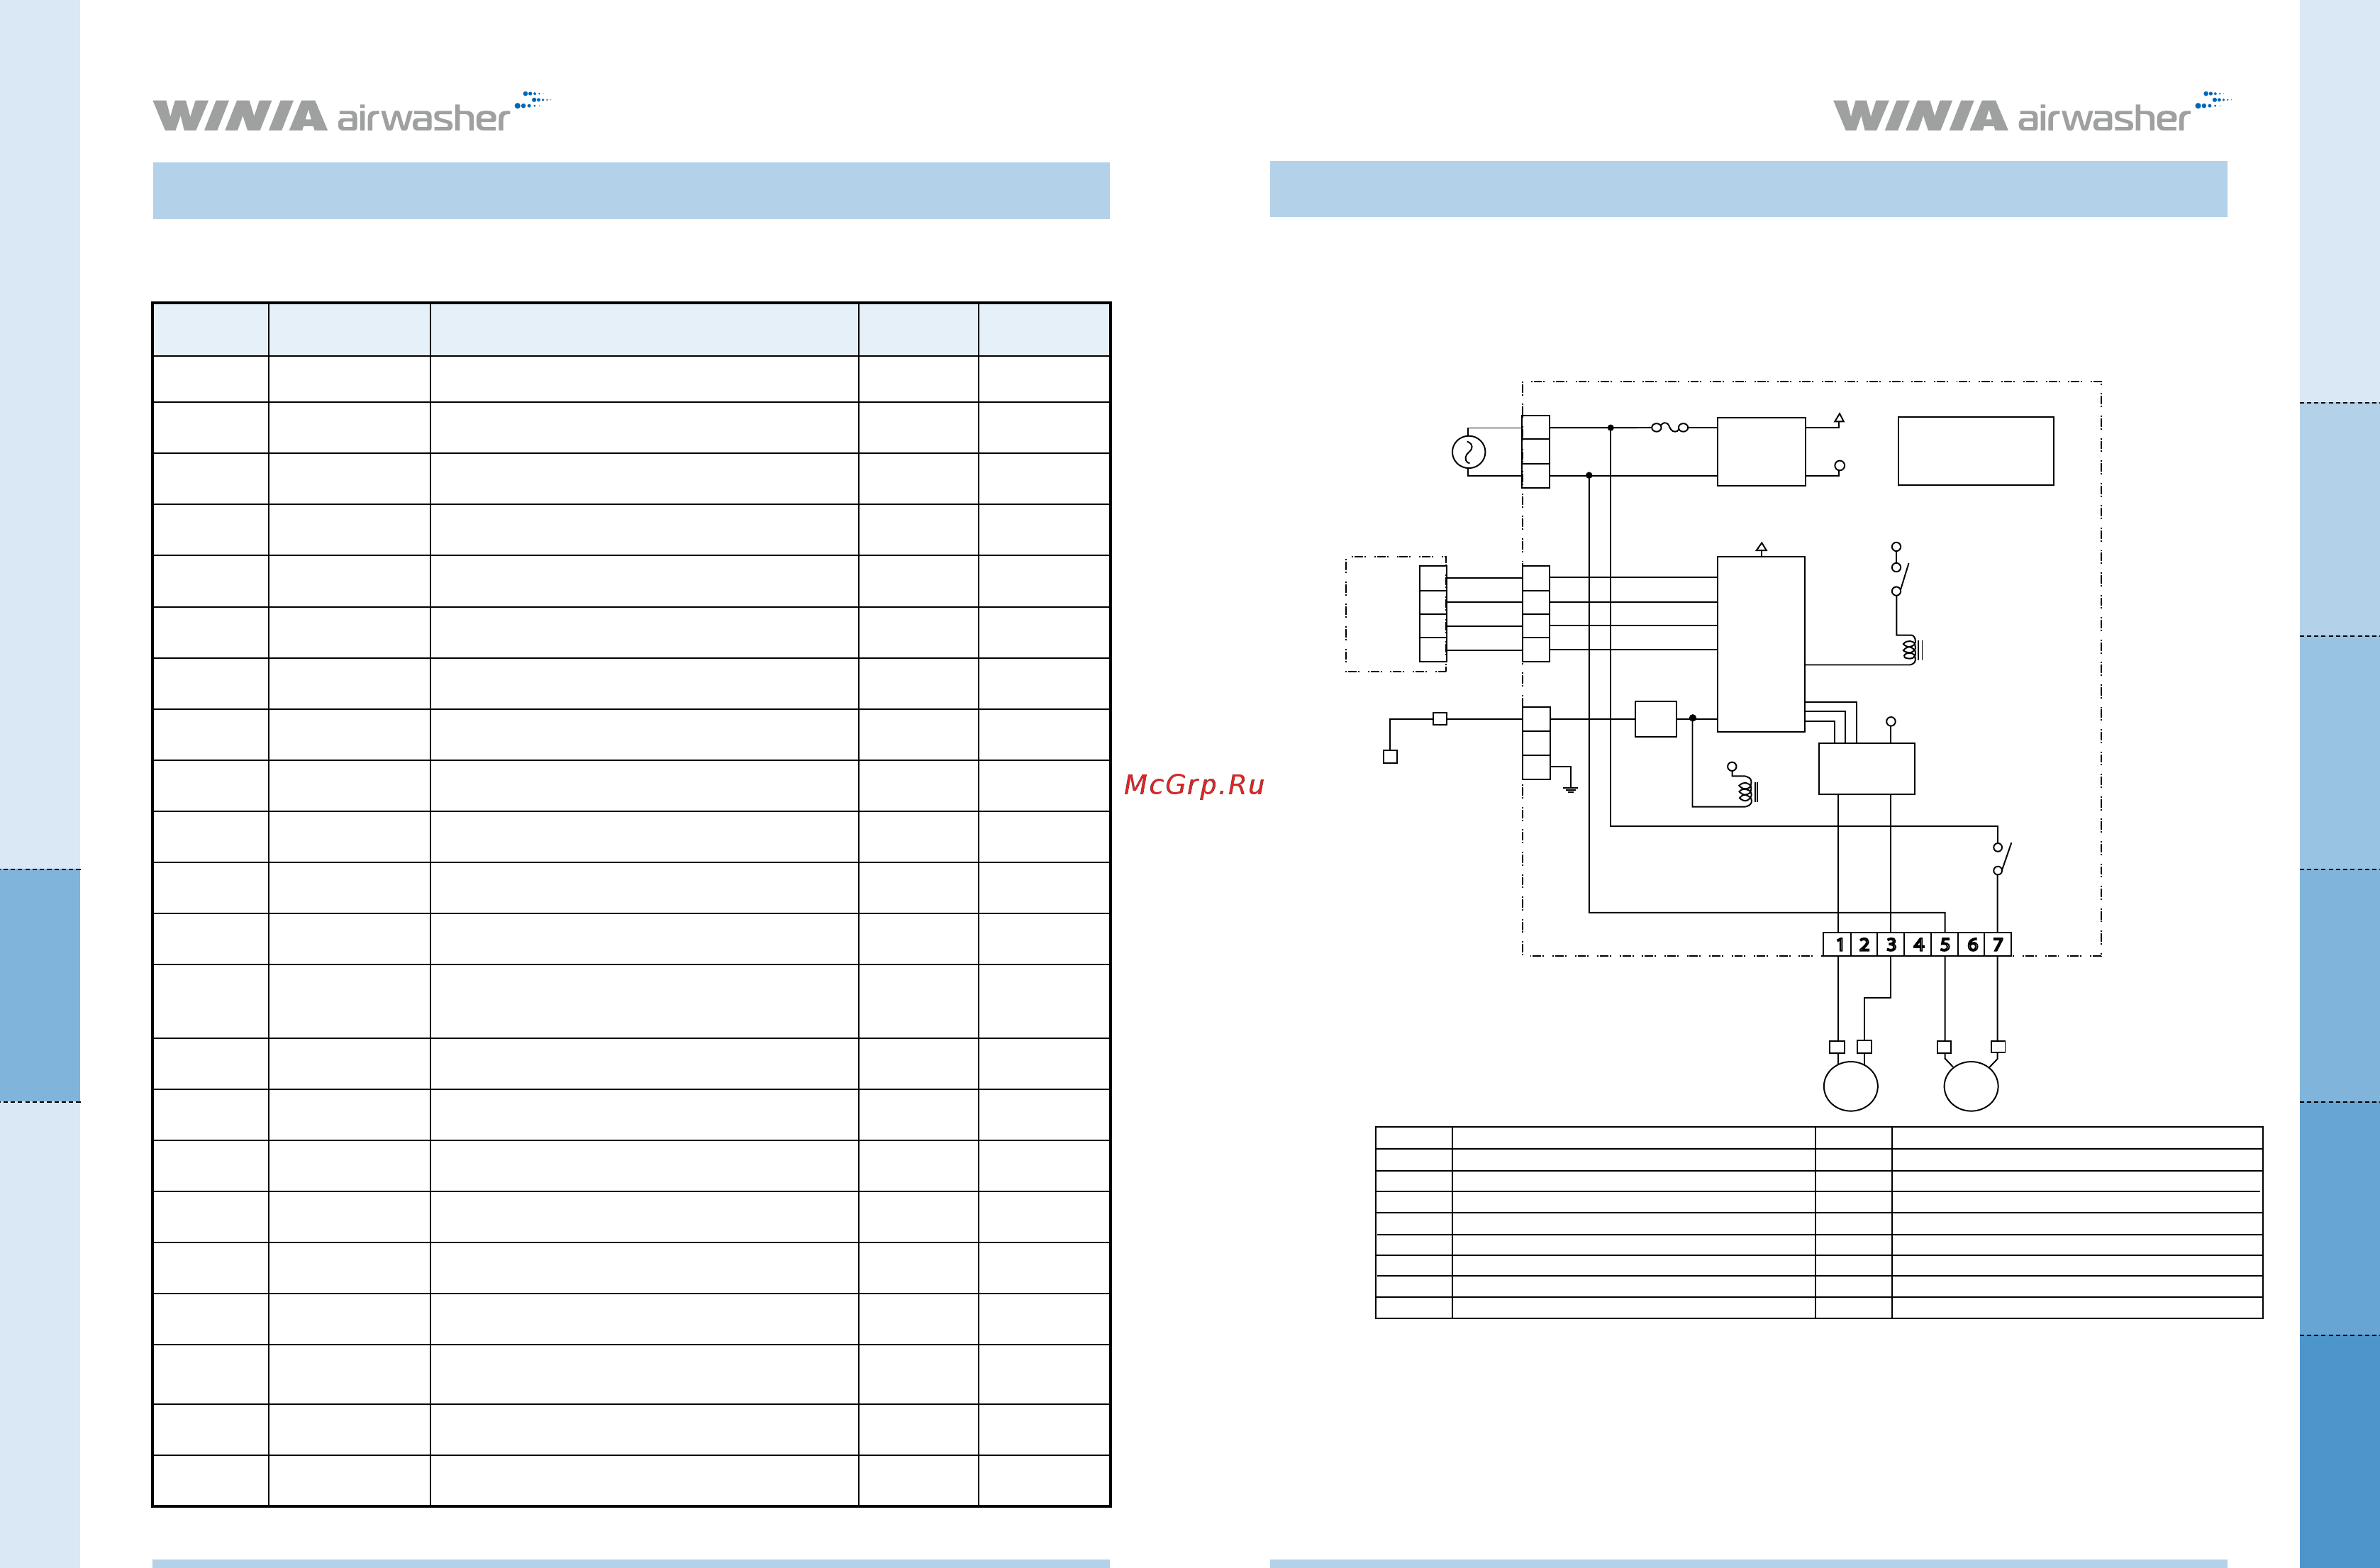
Task: Click the four-pin connector inside the dashed module
Action: 1433,614
